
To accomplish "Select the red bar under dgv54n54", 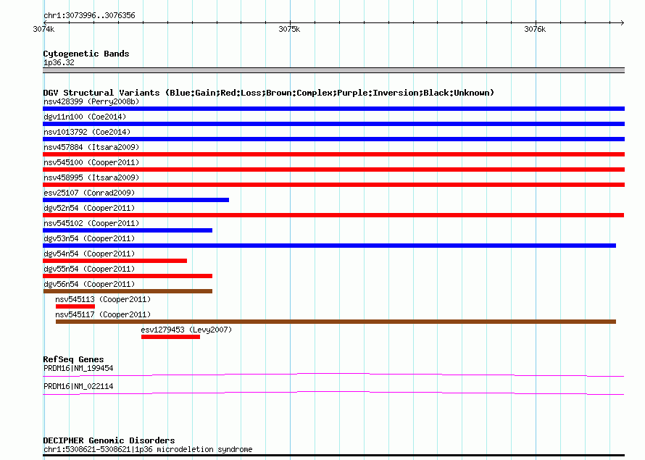I will [x=115, y=261].
